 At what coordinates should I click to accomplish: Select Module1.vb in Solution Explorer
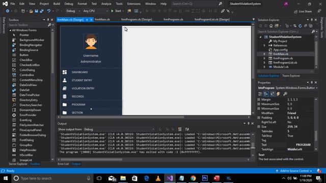(281, 67)
